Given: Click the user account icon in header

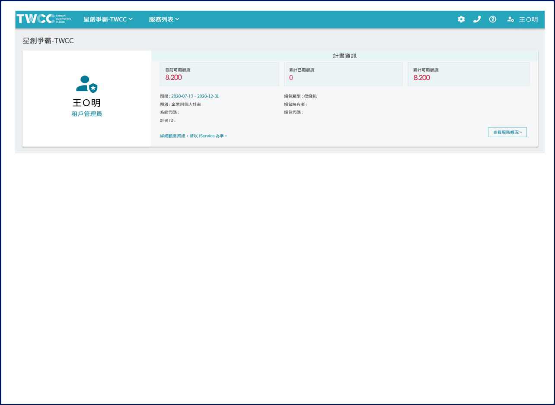Looking at the screenshot, I should (510, 19).
